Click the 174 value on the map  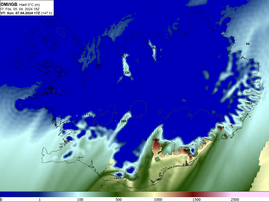click(87, 115)
